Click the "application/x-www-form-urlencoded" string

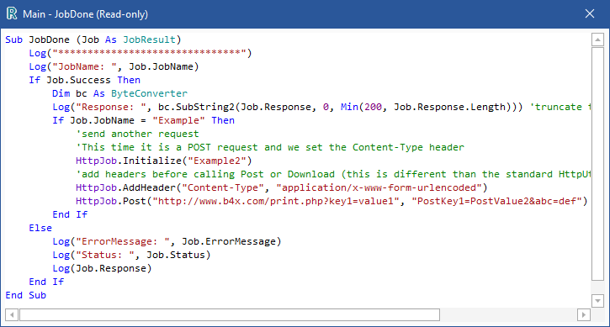[379, 187]
